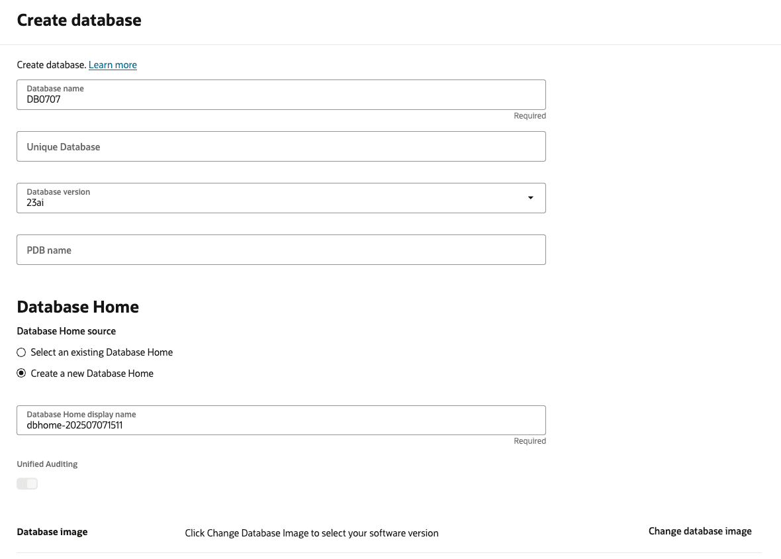Click Change database image button

(x=700, y=531)
